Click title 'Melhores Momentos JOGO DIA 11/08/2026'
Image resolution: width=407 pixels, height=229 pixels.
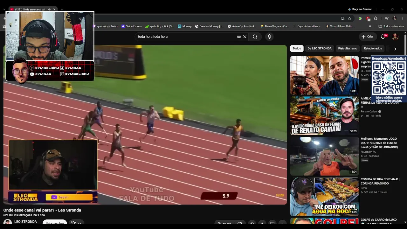pyautogui.click(x=379, y=143)
